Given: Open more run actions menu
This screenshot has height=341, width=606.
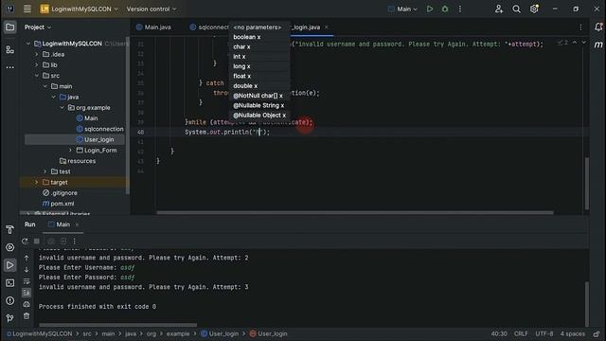Looking at the screenshot, I should click(460, 9).
